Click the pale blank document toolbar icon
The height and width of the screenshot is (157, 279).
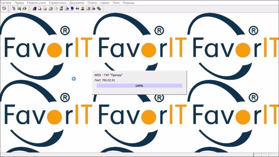[56, 9]
